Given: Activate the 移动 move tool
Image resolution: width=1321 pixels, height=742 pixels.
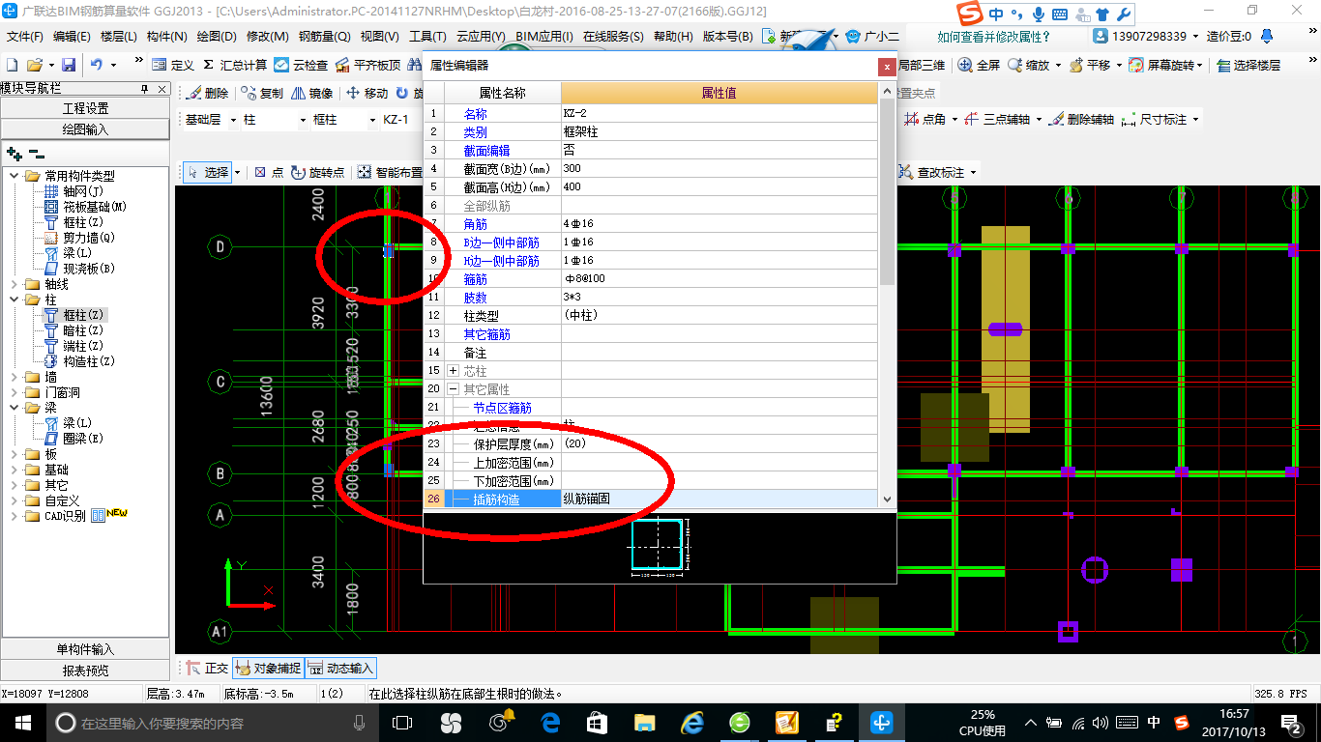Looking at the screenshot, I should 367,93.
